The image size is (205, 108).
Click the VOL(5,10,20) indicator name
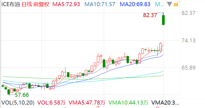18,103
